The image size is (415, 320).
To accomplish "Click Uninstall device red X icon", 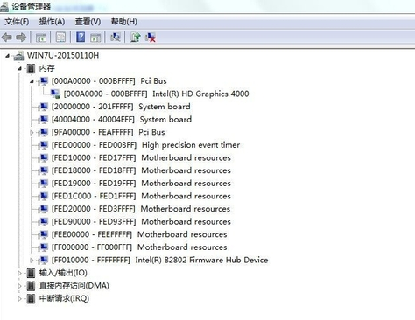I will click(151, 38).
